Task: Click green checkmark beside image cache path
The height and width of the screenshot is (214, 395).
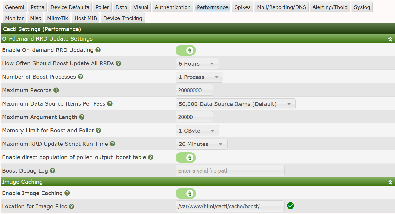Action: tap(290, 206)
